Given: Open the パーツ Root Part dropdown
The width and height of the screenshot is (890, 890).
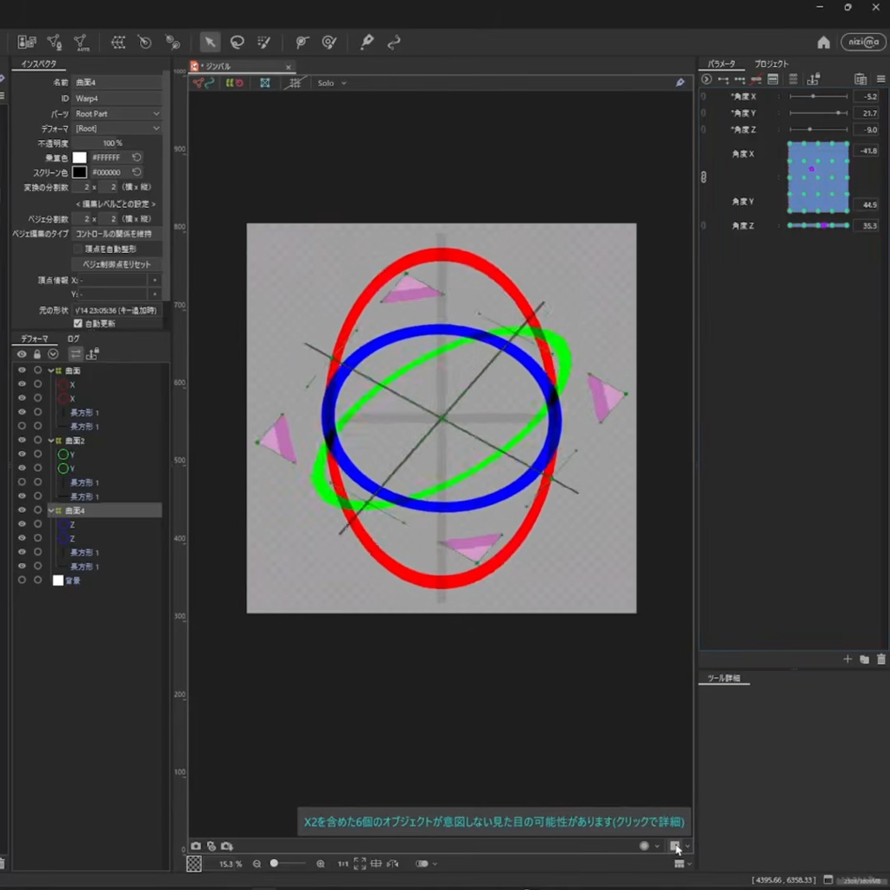Looking at the screenshot, I should 117,114.
